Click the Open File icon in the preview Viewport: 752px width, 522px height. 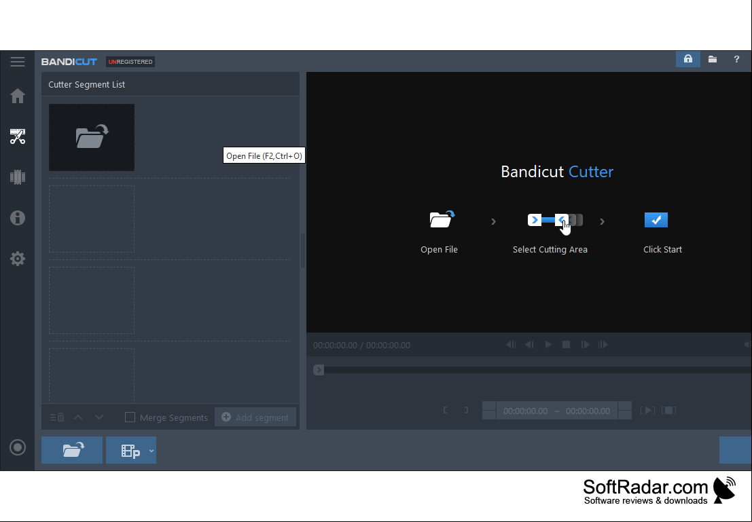point(442,219)
